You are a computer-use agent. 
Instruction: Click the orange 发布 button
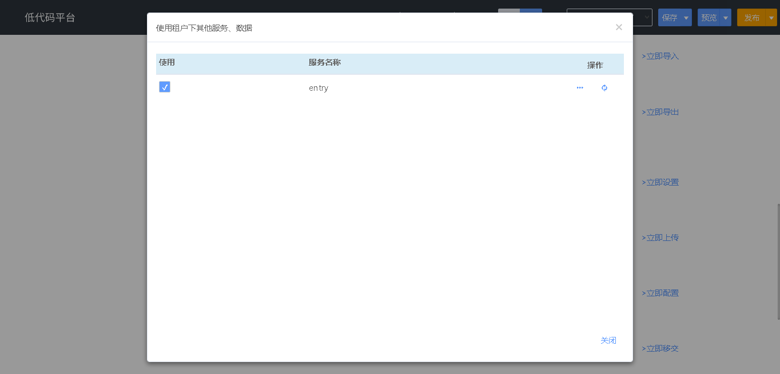pos(751,18)
